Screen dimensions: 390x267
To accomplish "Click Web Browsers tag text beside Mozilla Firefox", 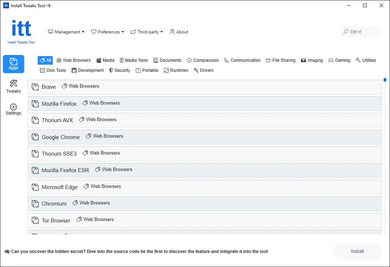I will pyautogui.click(x=105, y=103).
